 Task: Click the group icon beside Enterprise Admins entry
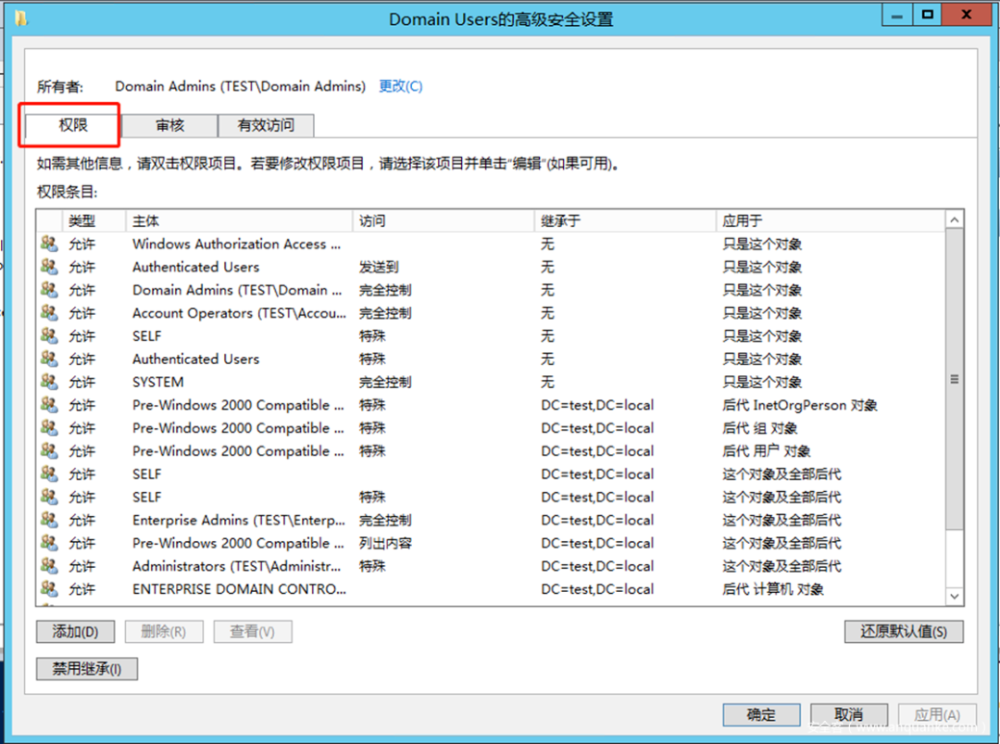point(49,520)
